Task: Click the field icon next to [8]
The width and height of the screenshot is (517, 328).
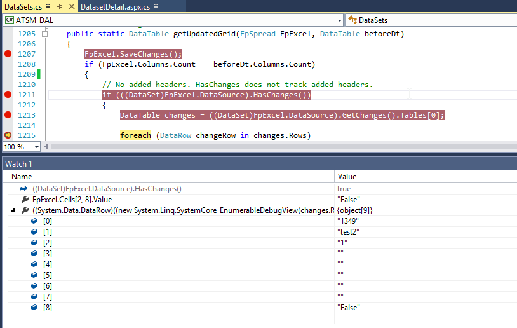Action: [x=34, y=307]
